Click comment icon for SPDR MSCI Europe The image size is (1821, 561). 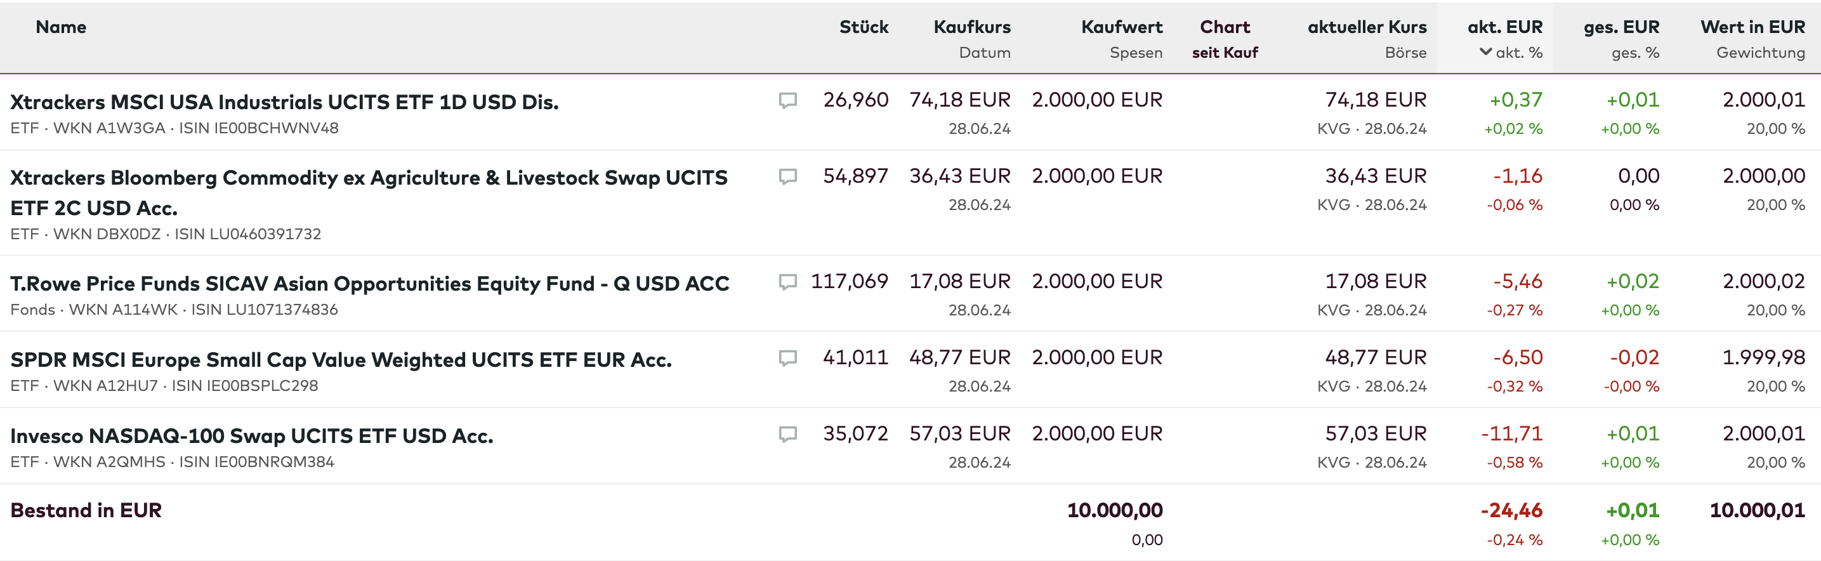click(x=787, y=358)
